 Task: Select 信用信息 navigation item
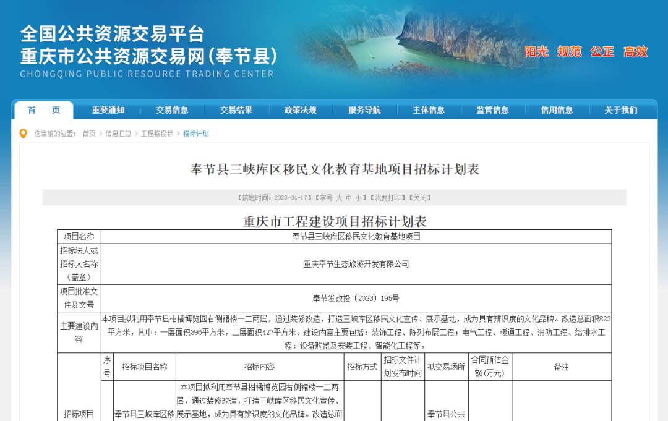click(x=557, y=110)
